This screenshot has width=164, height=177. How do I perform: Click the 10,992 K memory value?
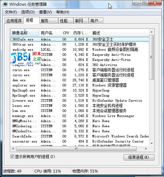80,49
